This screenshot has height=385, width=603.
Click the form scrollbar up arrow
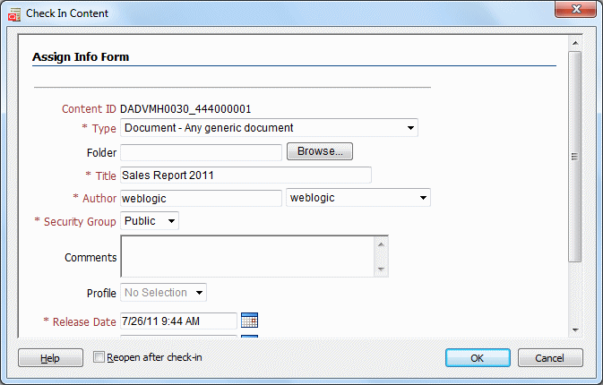click(x=575, y=43)
